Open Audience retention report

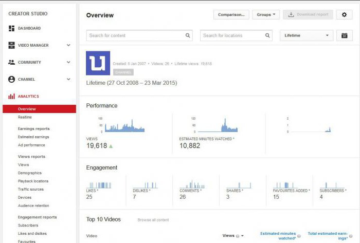point(33,205)
